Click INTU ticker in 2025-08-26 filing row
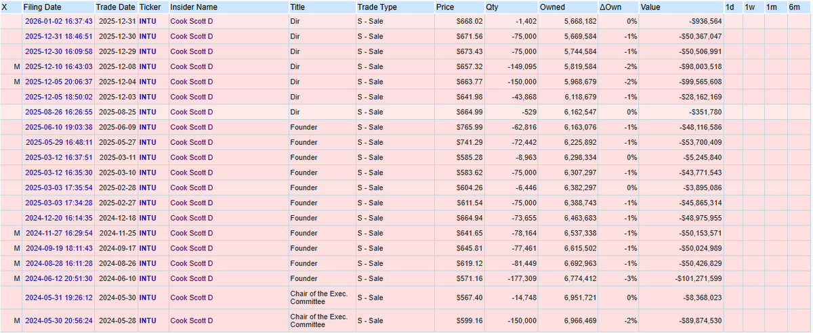Viewport: 813px width, 333px height. [x=149, y=112]
